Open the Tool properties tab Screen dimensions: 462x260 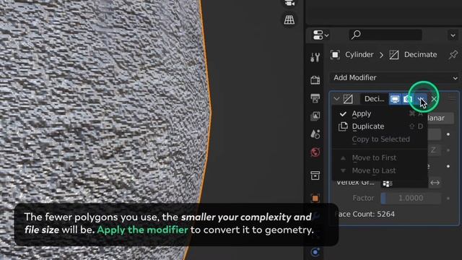coord(315,57)
